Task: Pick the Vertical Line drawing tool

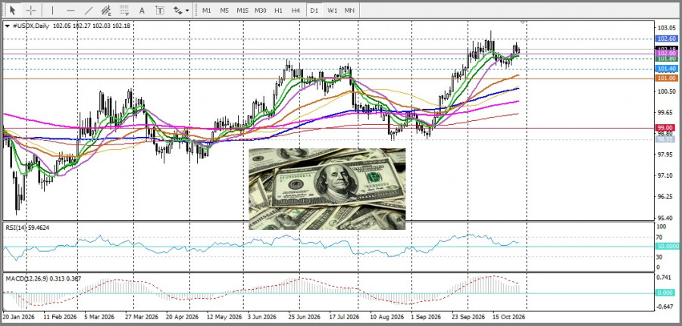Action: coord(52,10)
